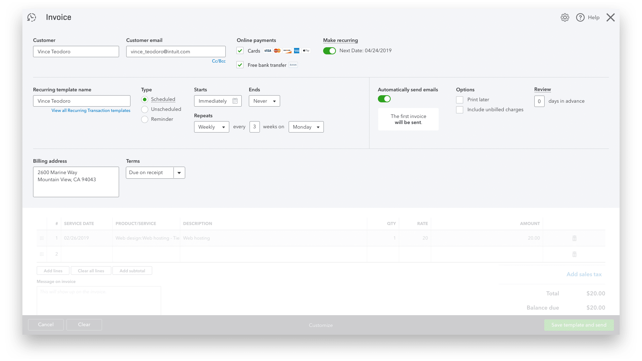Viewport: 642px width, 361px height.
Task: Click the Help question mark icon
Action: point(580,17)
